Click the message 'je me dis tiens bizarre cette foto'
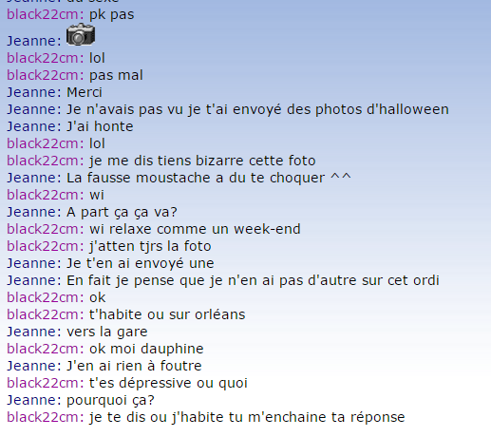 pos(202,161)
